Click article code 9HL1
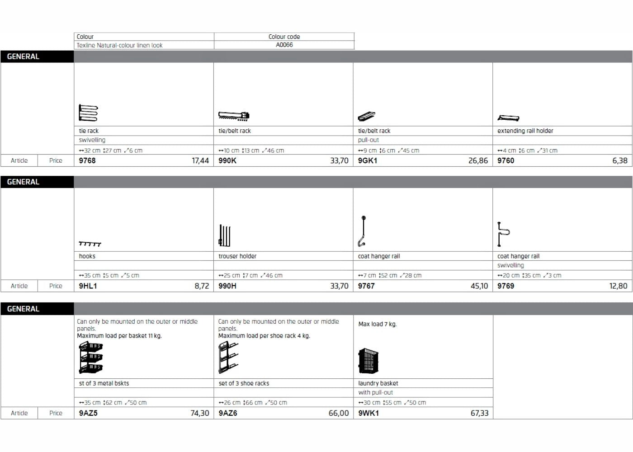Viewport: 633px width, 452px height. [88, 286]
